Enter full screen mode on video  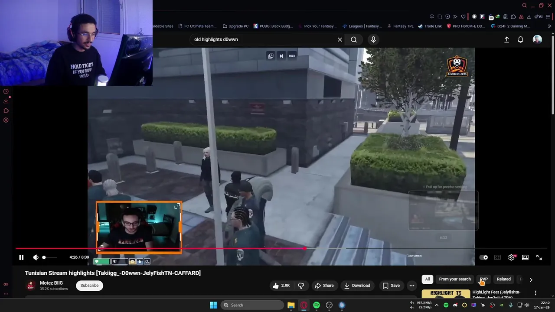point(539,257)
